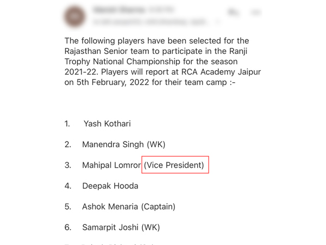The image size is (326, 245).
Task: Select the name Yash Kothari
Action: (x=107, y=124)
